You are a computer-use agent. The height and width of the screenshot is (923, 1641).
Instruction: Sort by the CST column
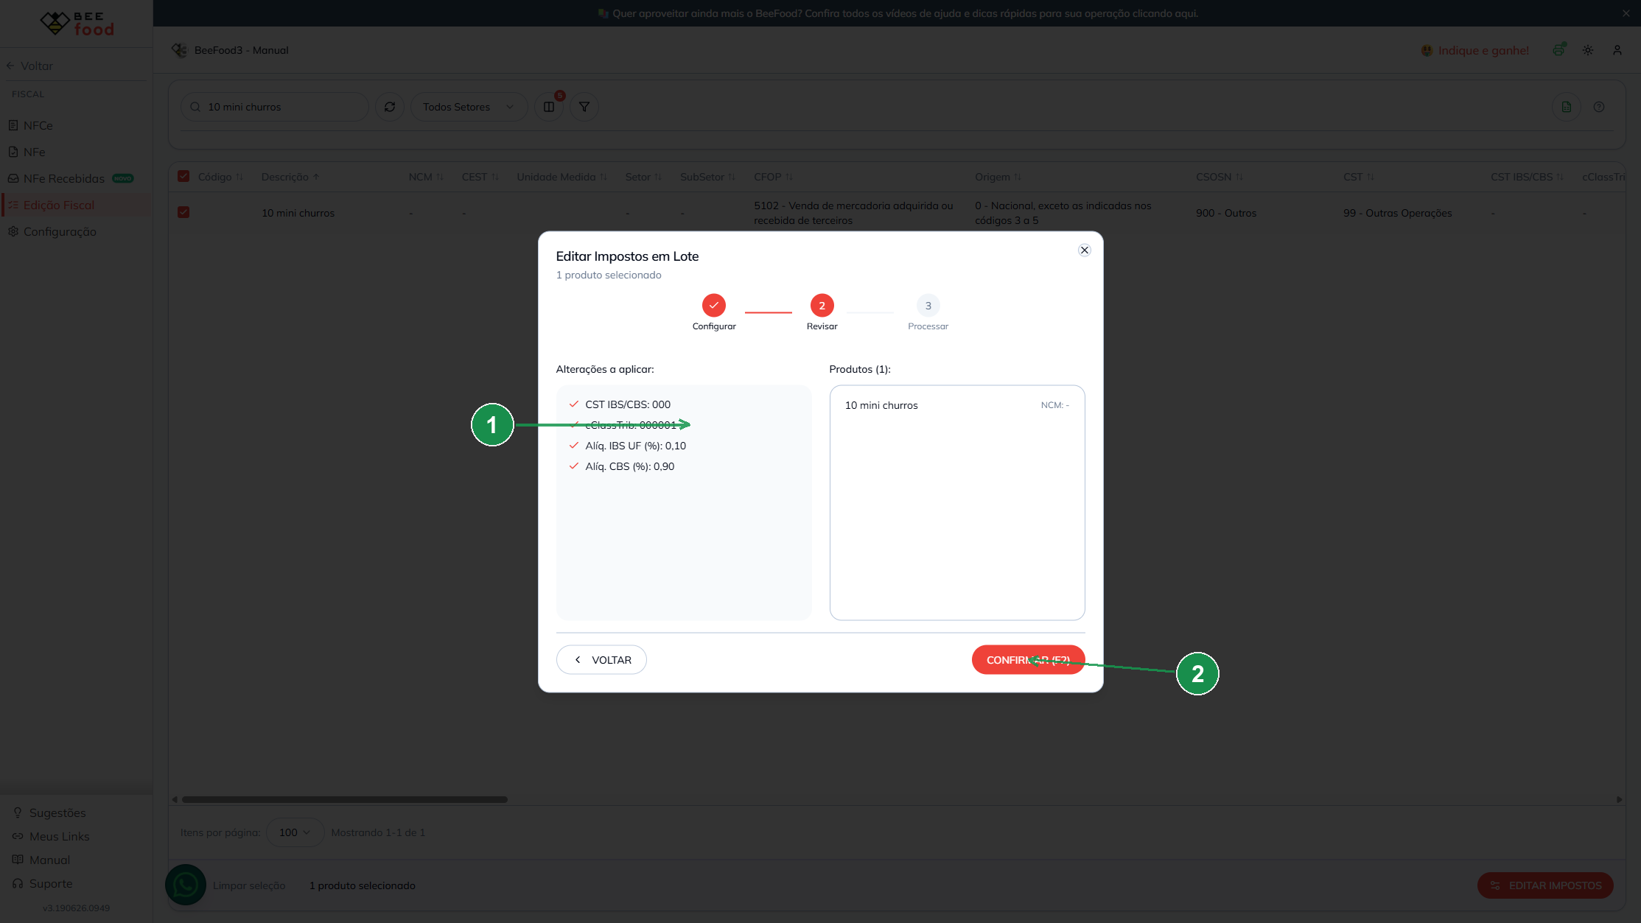pos(1359,177)
